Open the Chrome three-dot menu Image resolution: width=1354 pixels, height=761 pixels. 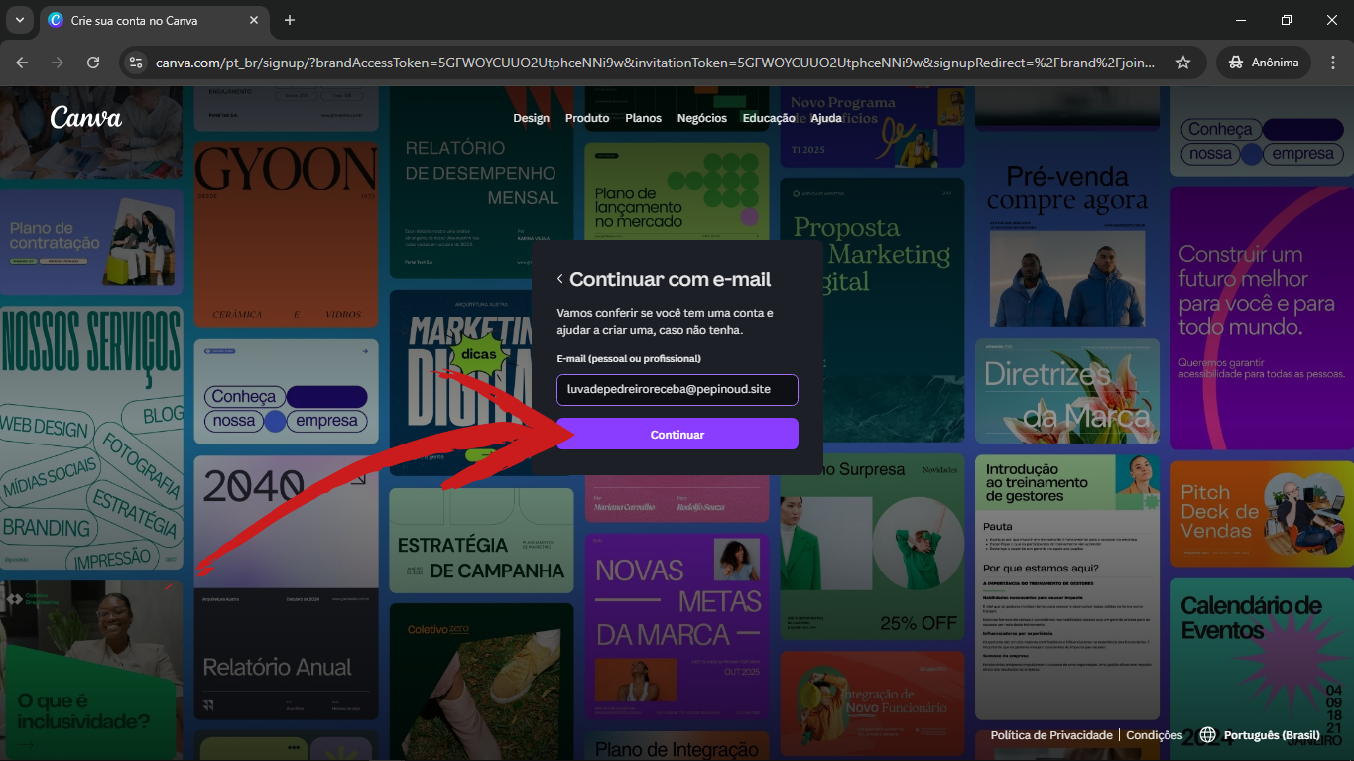pyautogui.click(x=1332, y=63)
